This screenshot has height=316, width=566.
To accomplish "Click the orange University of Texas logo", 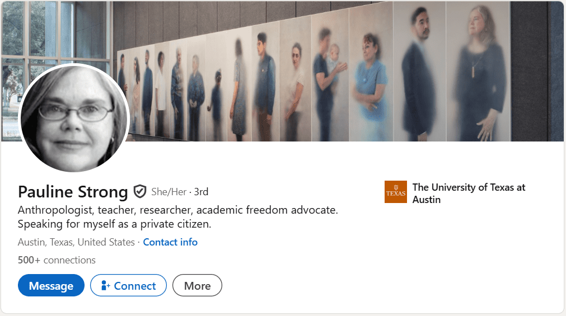I will coord(396,192).
